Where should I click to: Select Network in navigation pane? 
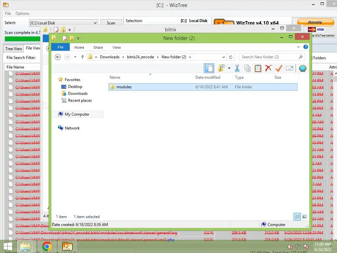pos(72,128)
